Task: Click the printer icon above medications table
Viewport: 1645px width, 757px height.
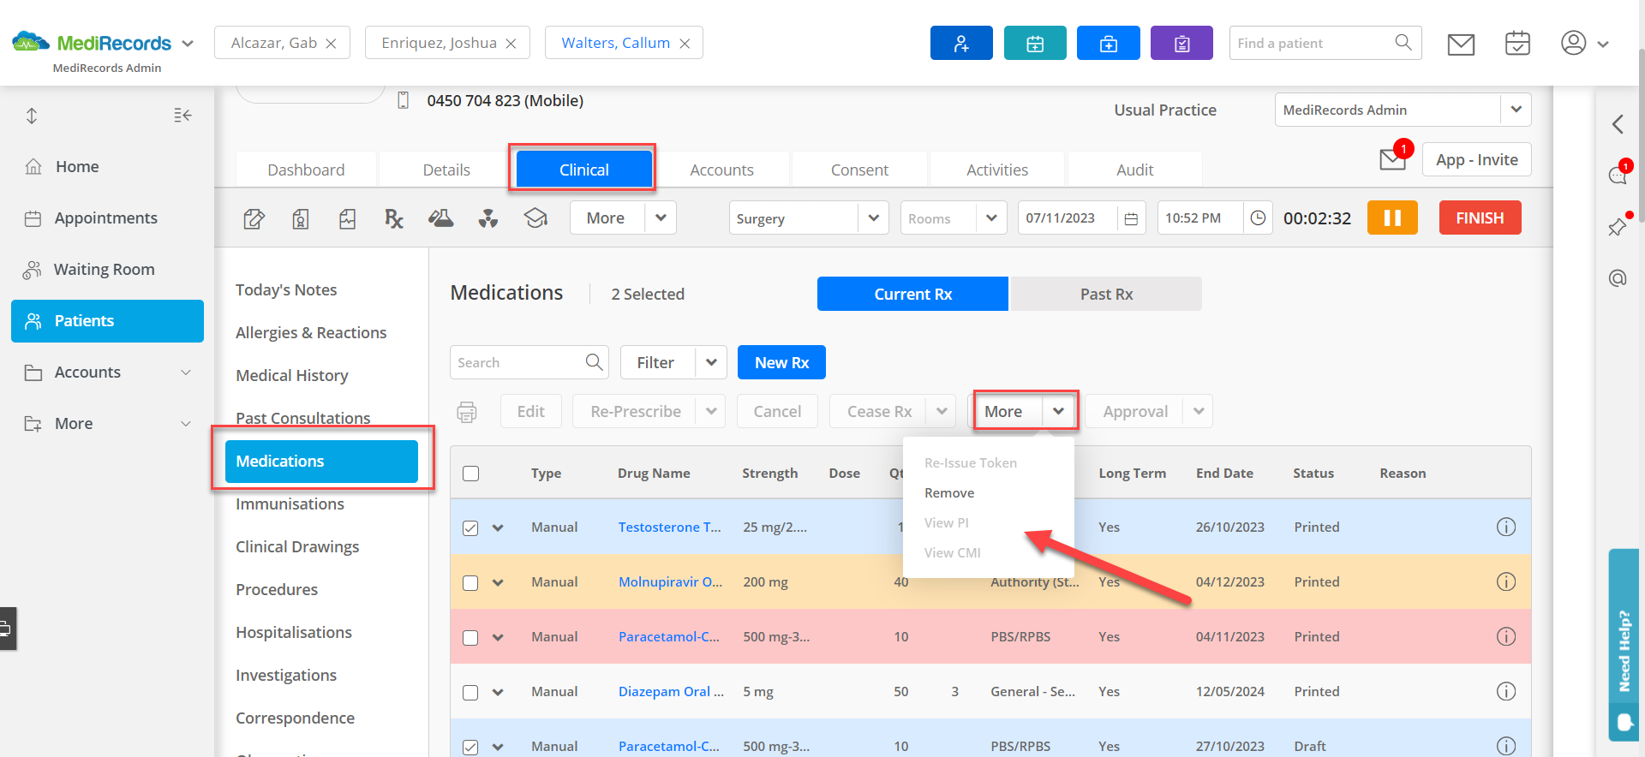Action: pyautogui.click(x=467, y=412)
